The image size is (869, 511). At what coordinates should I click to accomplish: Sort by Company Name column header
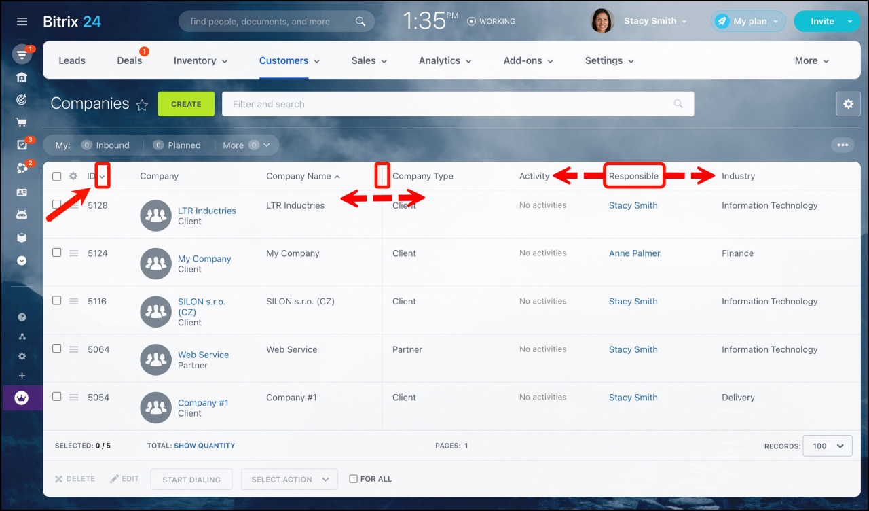pyautogui.click(x=303, y=176)
